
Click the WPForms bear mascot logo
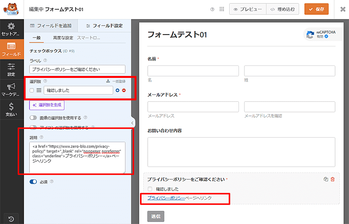point(12,9)
